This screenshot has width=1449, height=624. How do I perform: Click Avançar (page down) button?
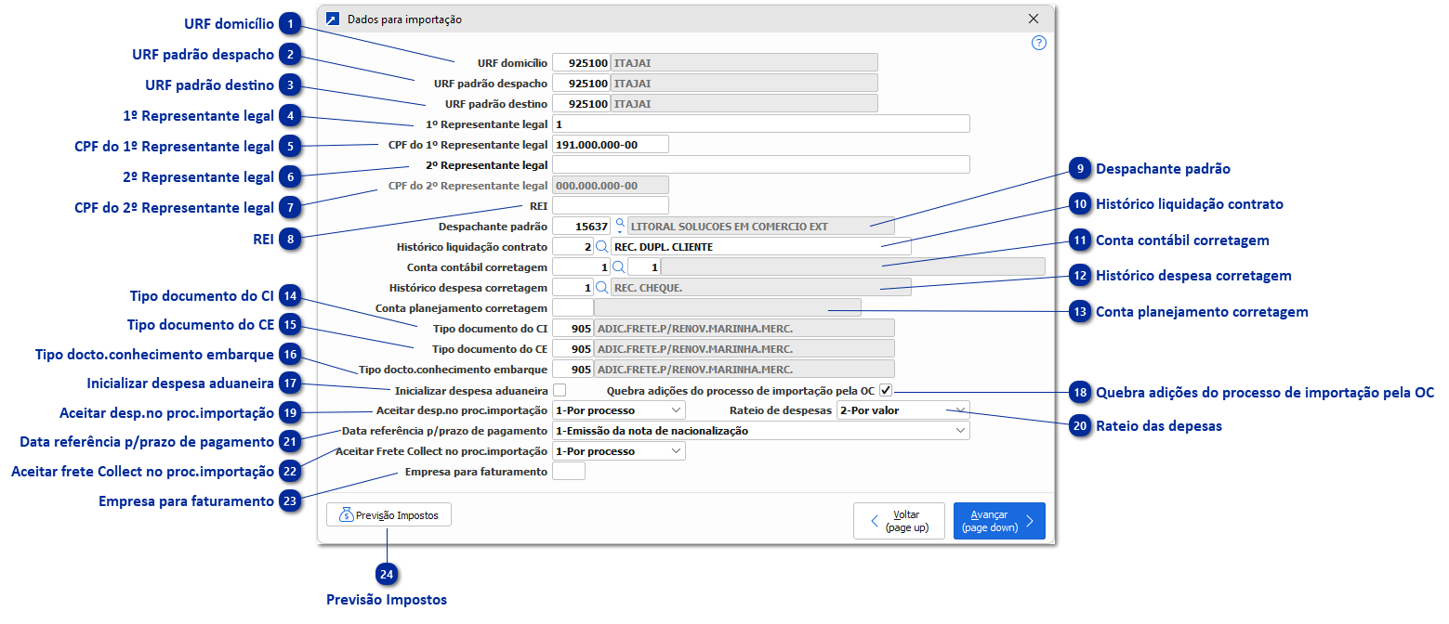click(x=999, y=521)
